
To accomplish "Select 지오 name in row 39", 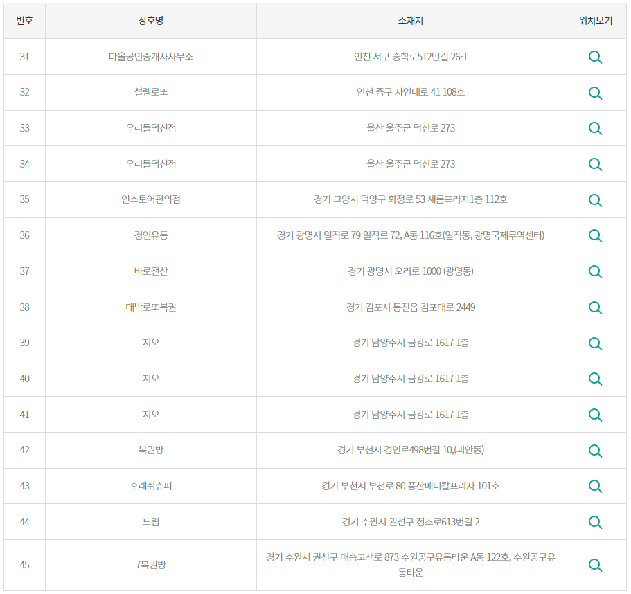I will click(x=151, y=343).
